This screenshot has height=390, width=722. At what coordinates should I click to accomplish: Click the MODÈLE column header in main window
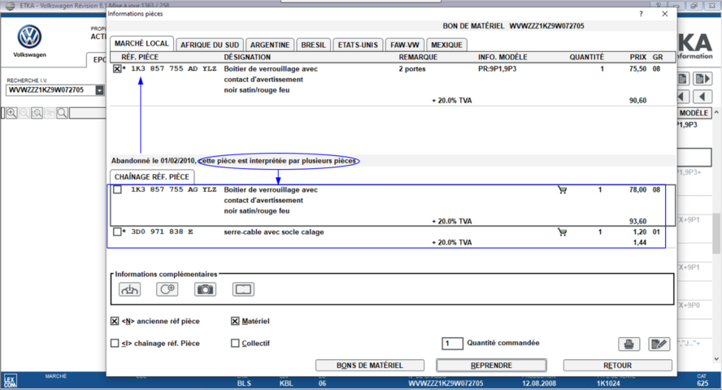694,113
